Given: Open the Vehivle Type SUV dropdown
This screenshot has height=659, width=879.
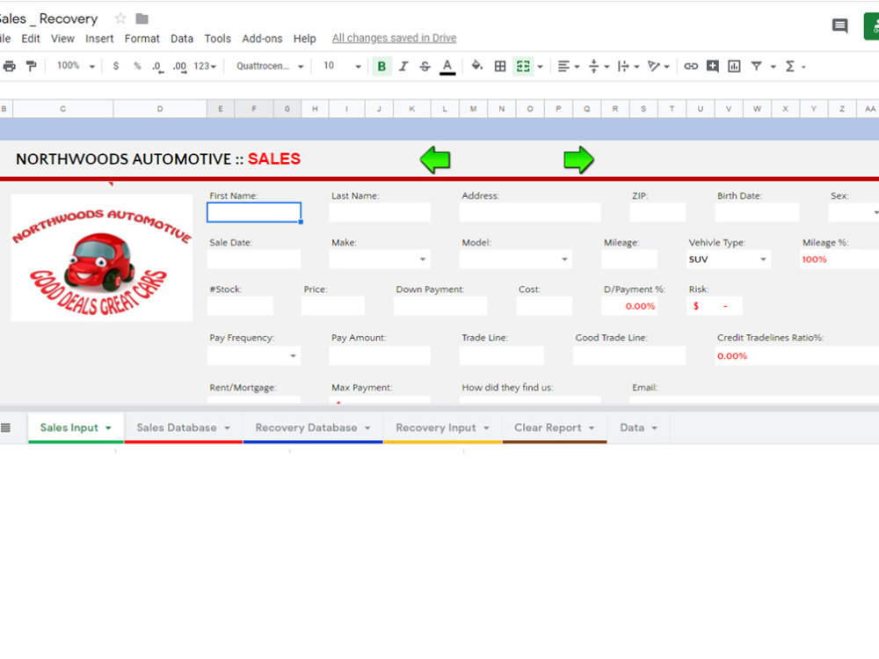Looking at the screenshot, I should tap(763, 260).
